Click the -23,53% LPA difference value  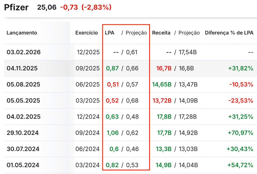pyautogui.click(x=241, y=100)
